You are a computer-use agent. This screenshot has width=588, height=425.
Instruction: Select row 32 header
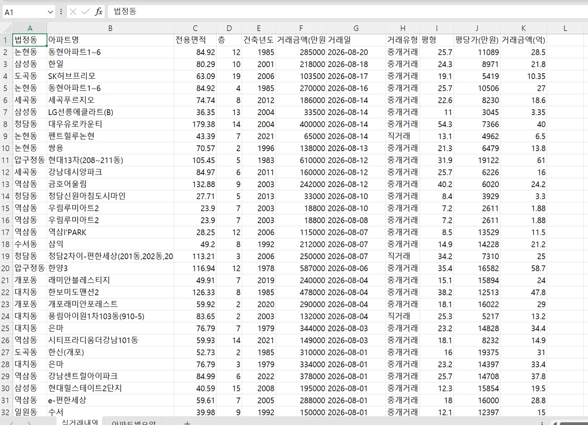click(6, 412)
